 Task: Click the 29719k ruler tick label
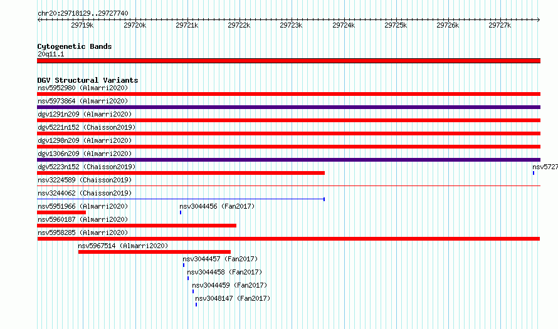coord(82,25)
